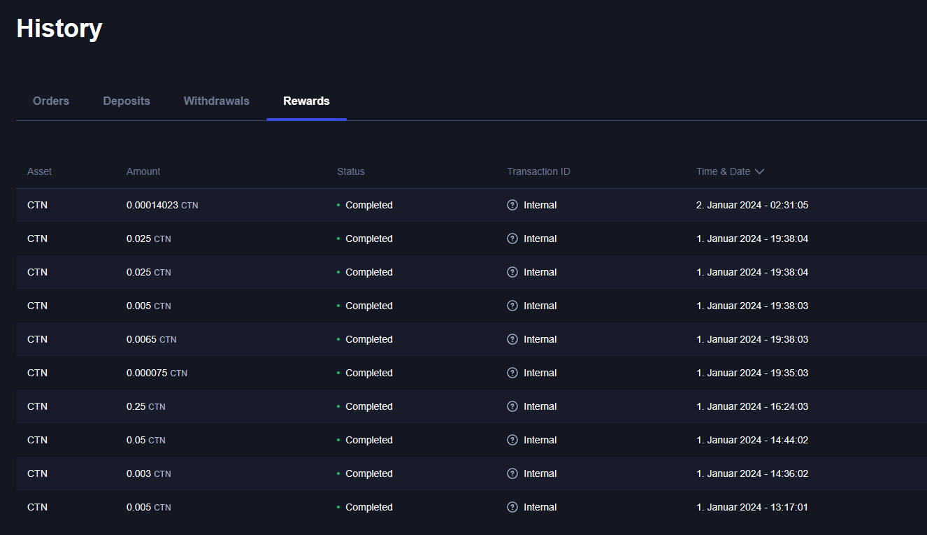This screenshot has height=535, width=927.
Task: Toggle the Time & Date sort chevron
Action: [x=759, y=171]
